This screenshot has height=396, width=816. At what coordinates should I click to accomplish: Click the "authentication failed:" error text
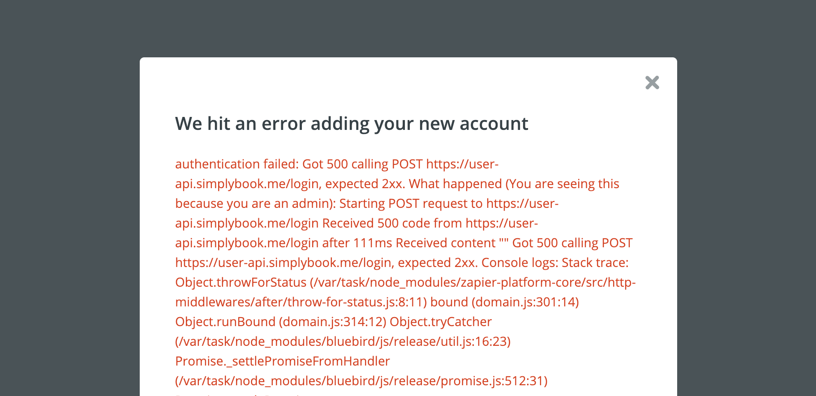pyautogui.click(x=237, y=164)
